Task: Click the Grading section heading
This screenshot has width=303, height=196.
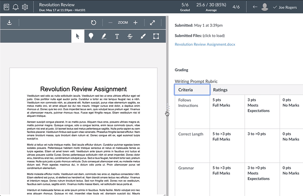Action: point(181,70)
